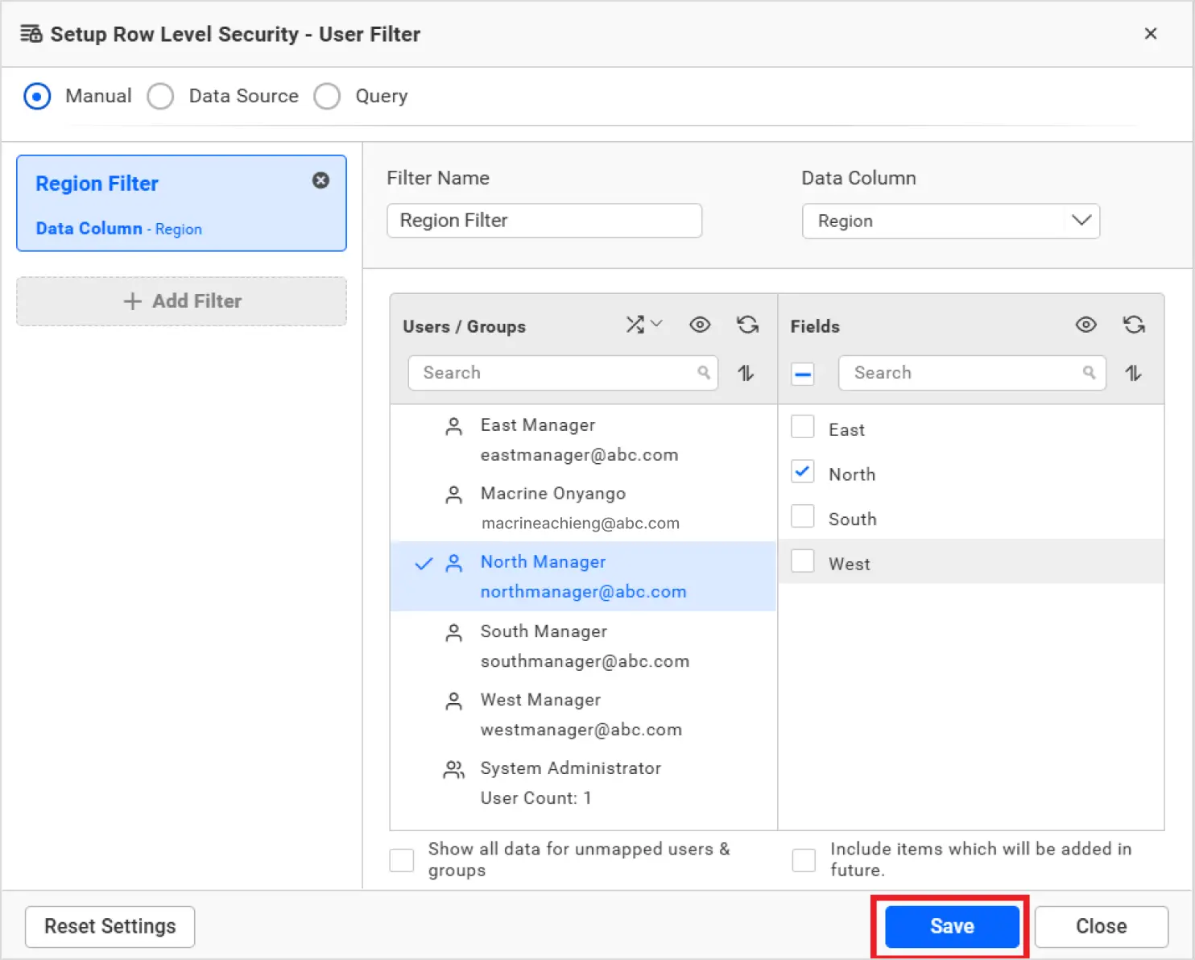Click the Users / Groups search box
The image size is (1195, 960).
pyautogui.click(x=563, y=373)
